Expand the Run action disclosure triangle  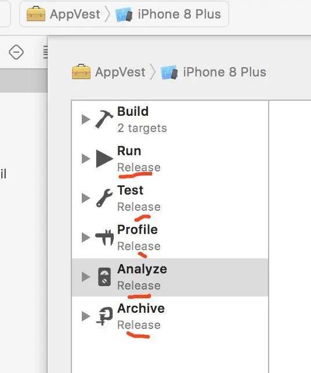tap(85, 159)
